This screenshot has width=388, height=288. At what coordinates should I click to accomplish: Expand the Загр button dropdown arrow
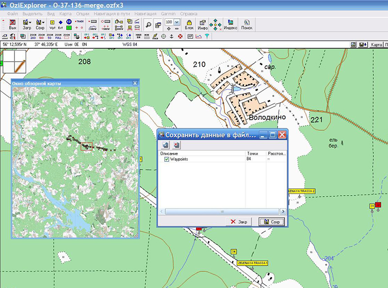(30, 22)
